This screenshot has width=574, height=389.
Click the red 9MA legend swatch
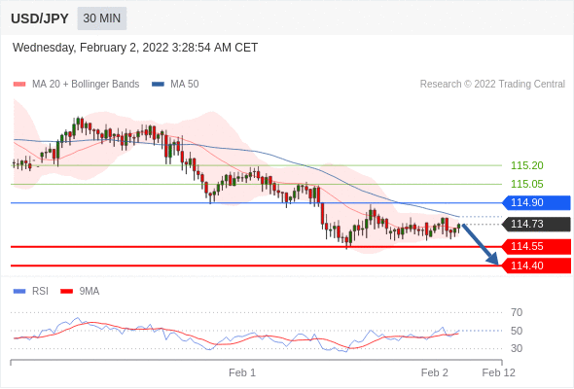click(66, 292)
